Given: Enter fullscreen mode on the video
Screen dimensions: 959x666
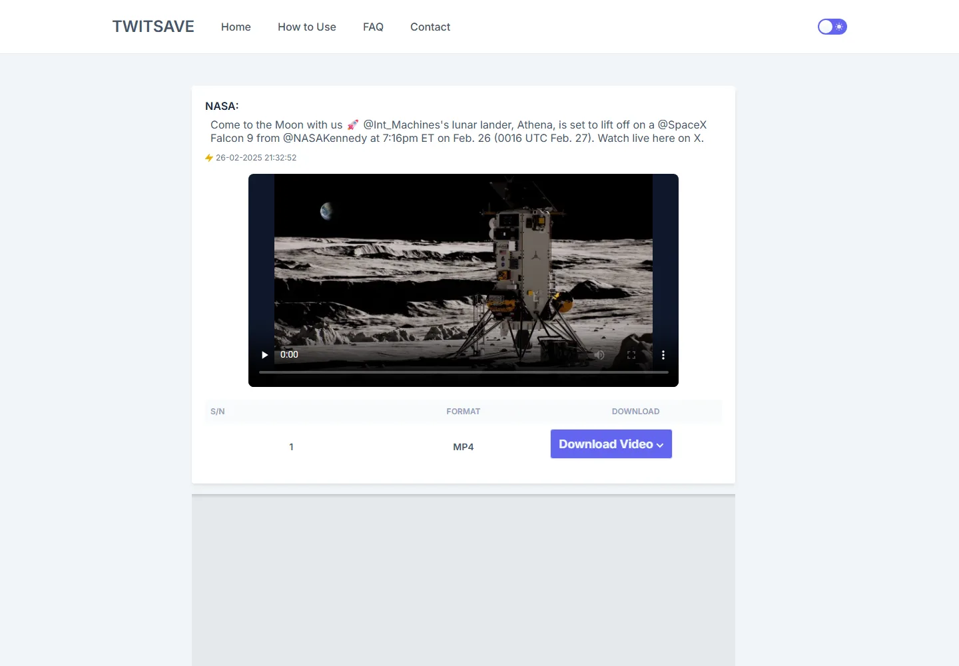Looking at the screenshot, I should 631,355.
